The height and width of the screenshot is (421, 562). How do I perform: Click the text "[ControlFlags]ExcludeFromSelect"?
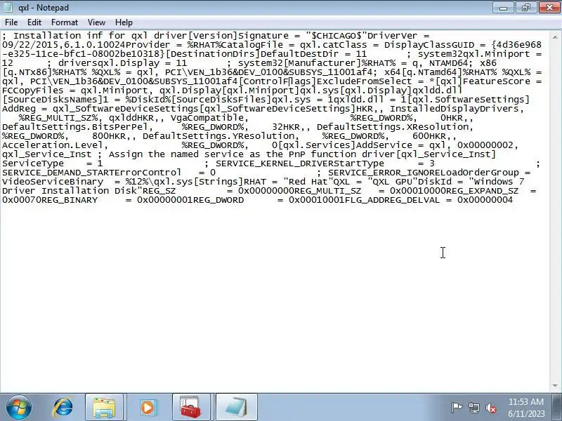tap(325, 81)
